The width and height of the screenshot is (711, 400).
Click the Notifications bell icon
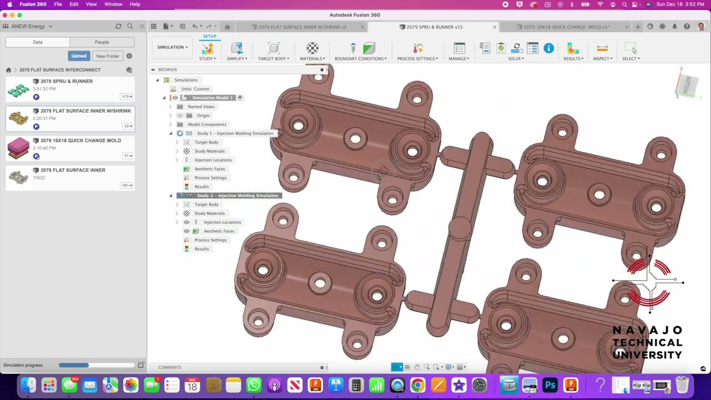click(x=674, y=27)
